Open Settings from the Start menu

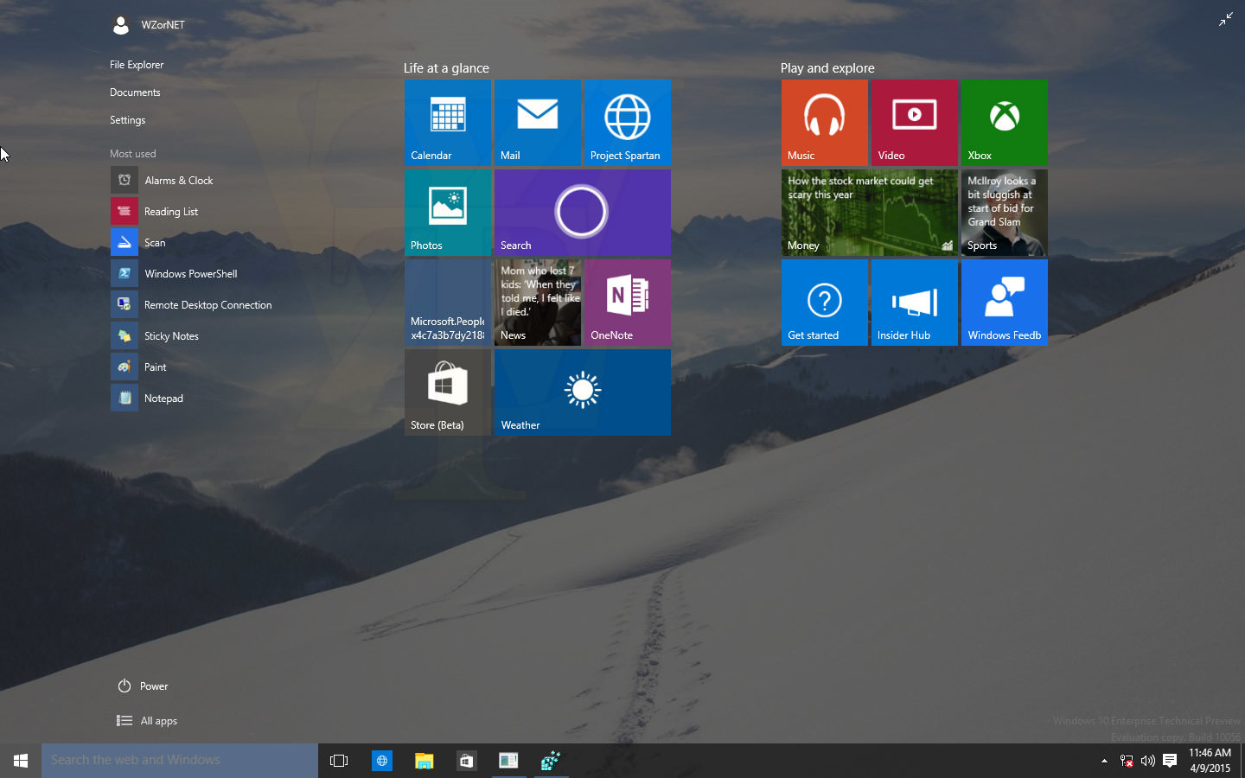[128, 120]
